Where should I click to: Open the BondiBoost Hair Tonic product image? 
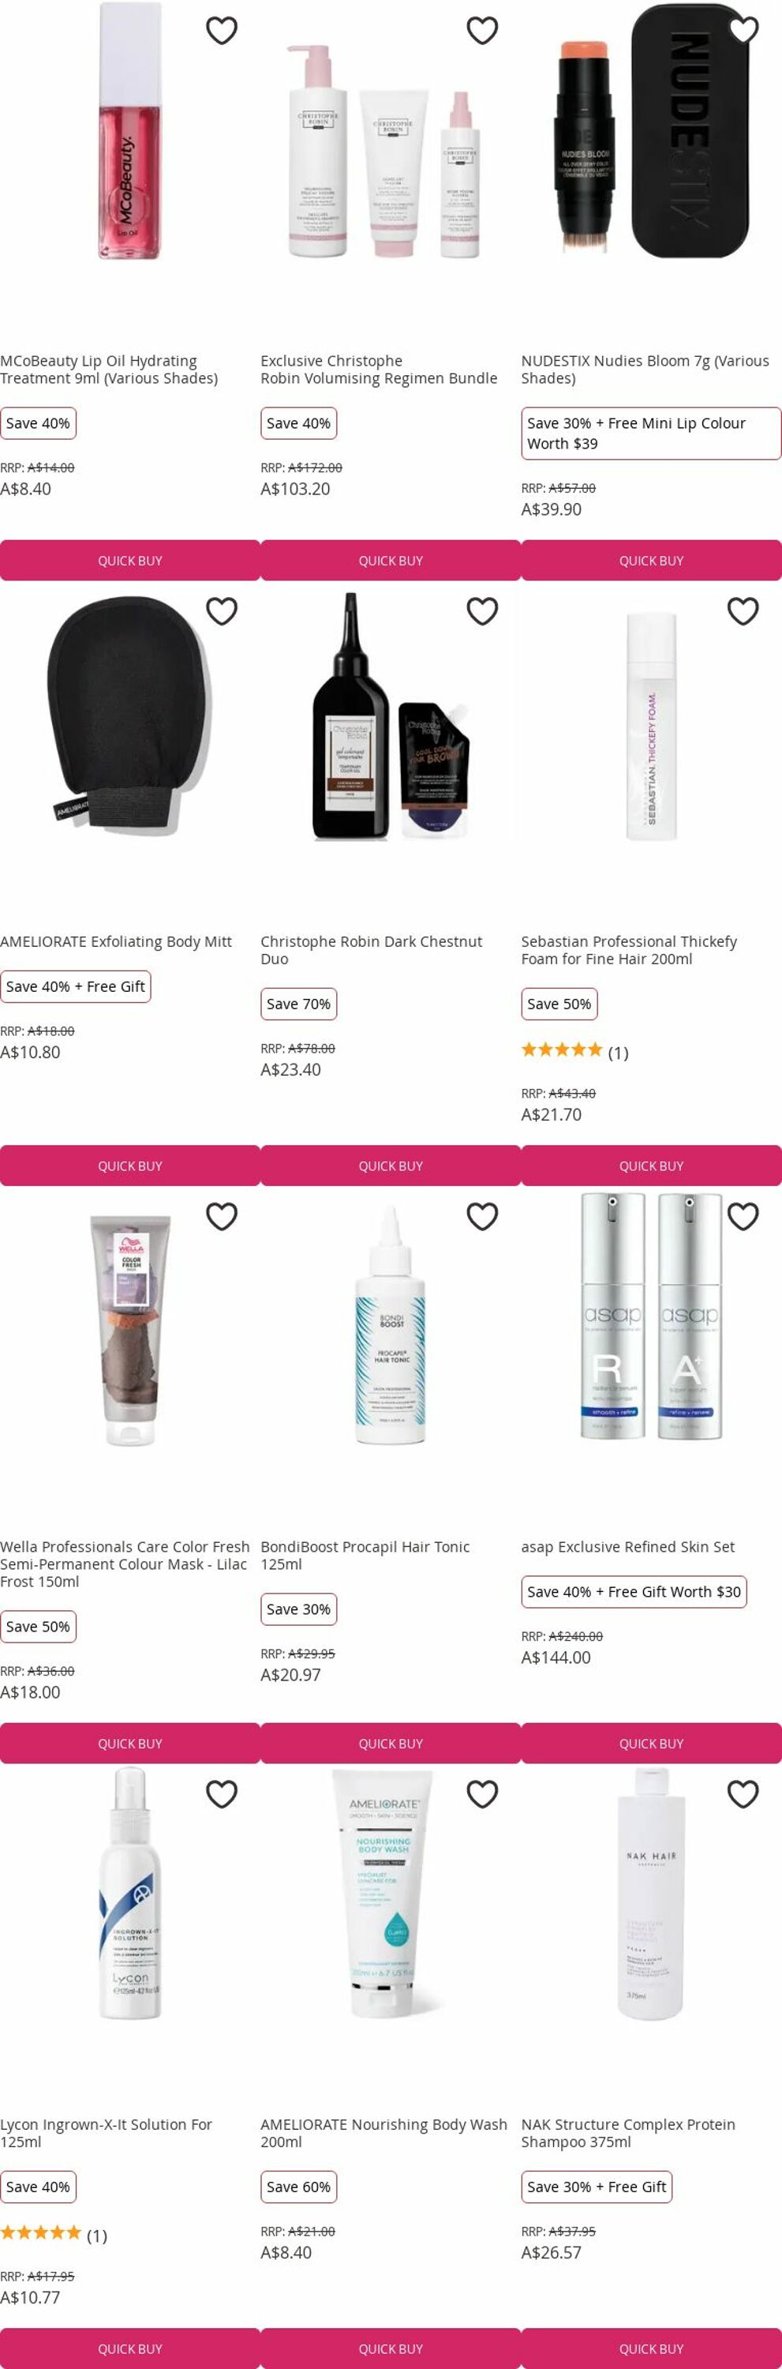tap(391, 1325)
